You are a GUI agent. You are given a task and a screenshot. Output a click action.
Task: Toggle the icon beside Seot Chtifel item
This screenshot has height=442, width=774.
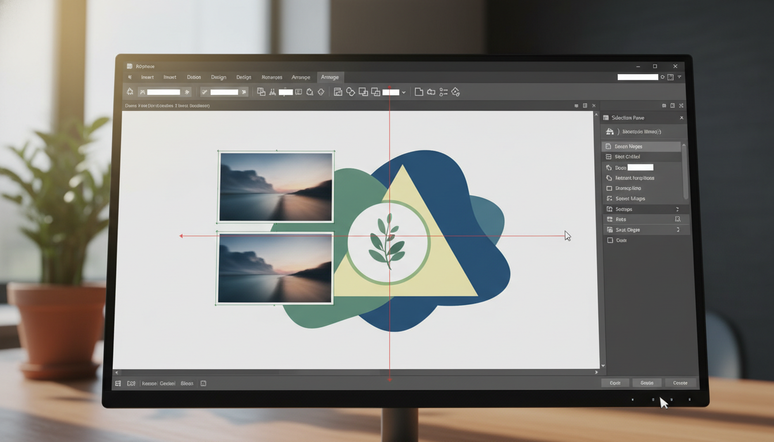click(609, 157)
